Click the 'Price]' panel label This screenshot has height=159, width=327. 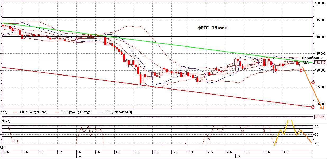click(x=3, y=112)
